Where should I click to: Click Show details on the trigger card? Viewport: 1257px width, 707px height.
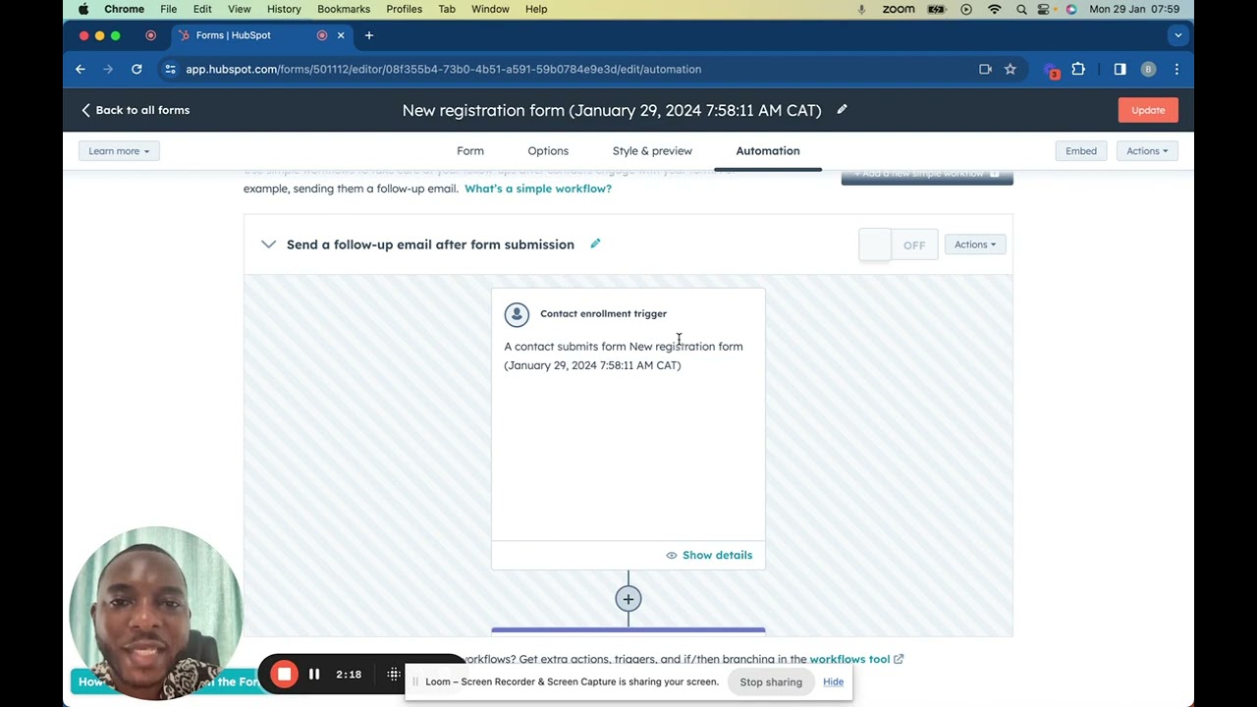(709, 555)
